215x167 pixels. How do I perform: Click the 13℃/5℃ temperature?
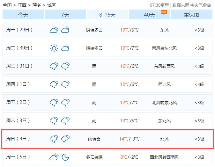129,121
